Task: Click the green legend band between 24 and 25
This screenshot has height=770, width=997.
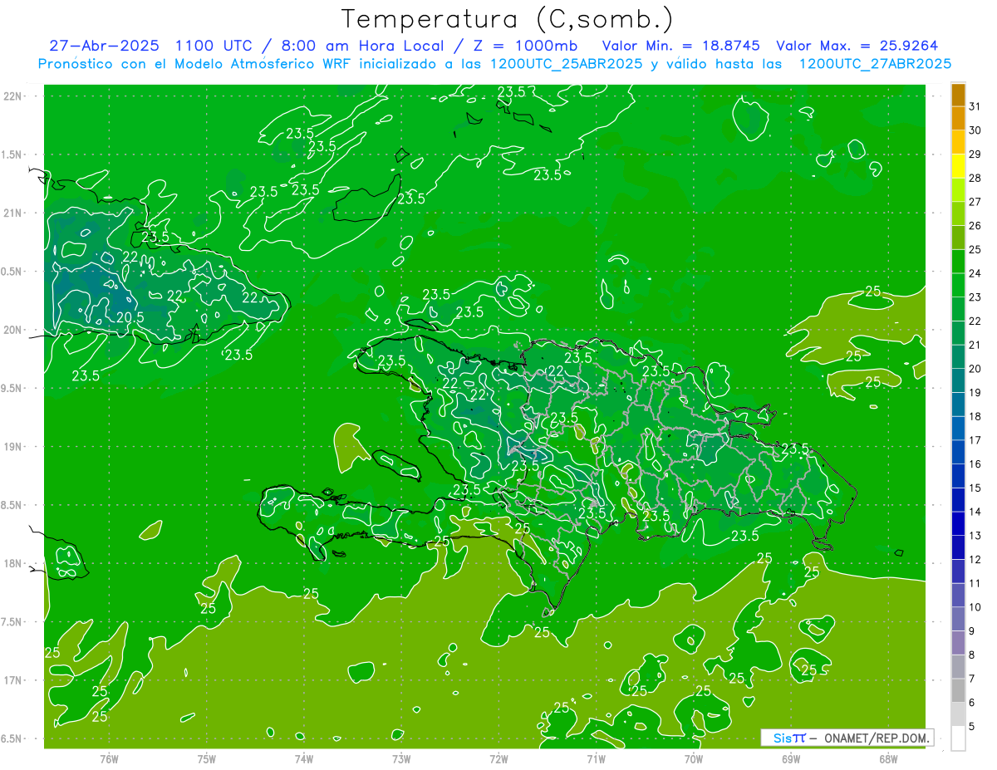Action: point(958,262)
